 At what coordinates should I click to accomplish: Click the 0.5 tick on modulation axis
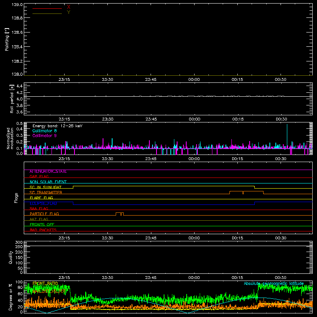19,123
